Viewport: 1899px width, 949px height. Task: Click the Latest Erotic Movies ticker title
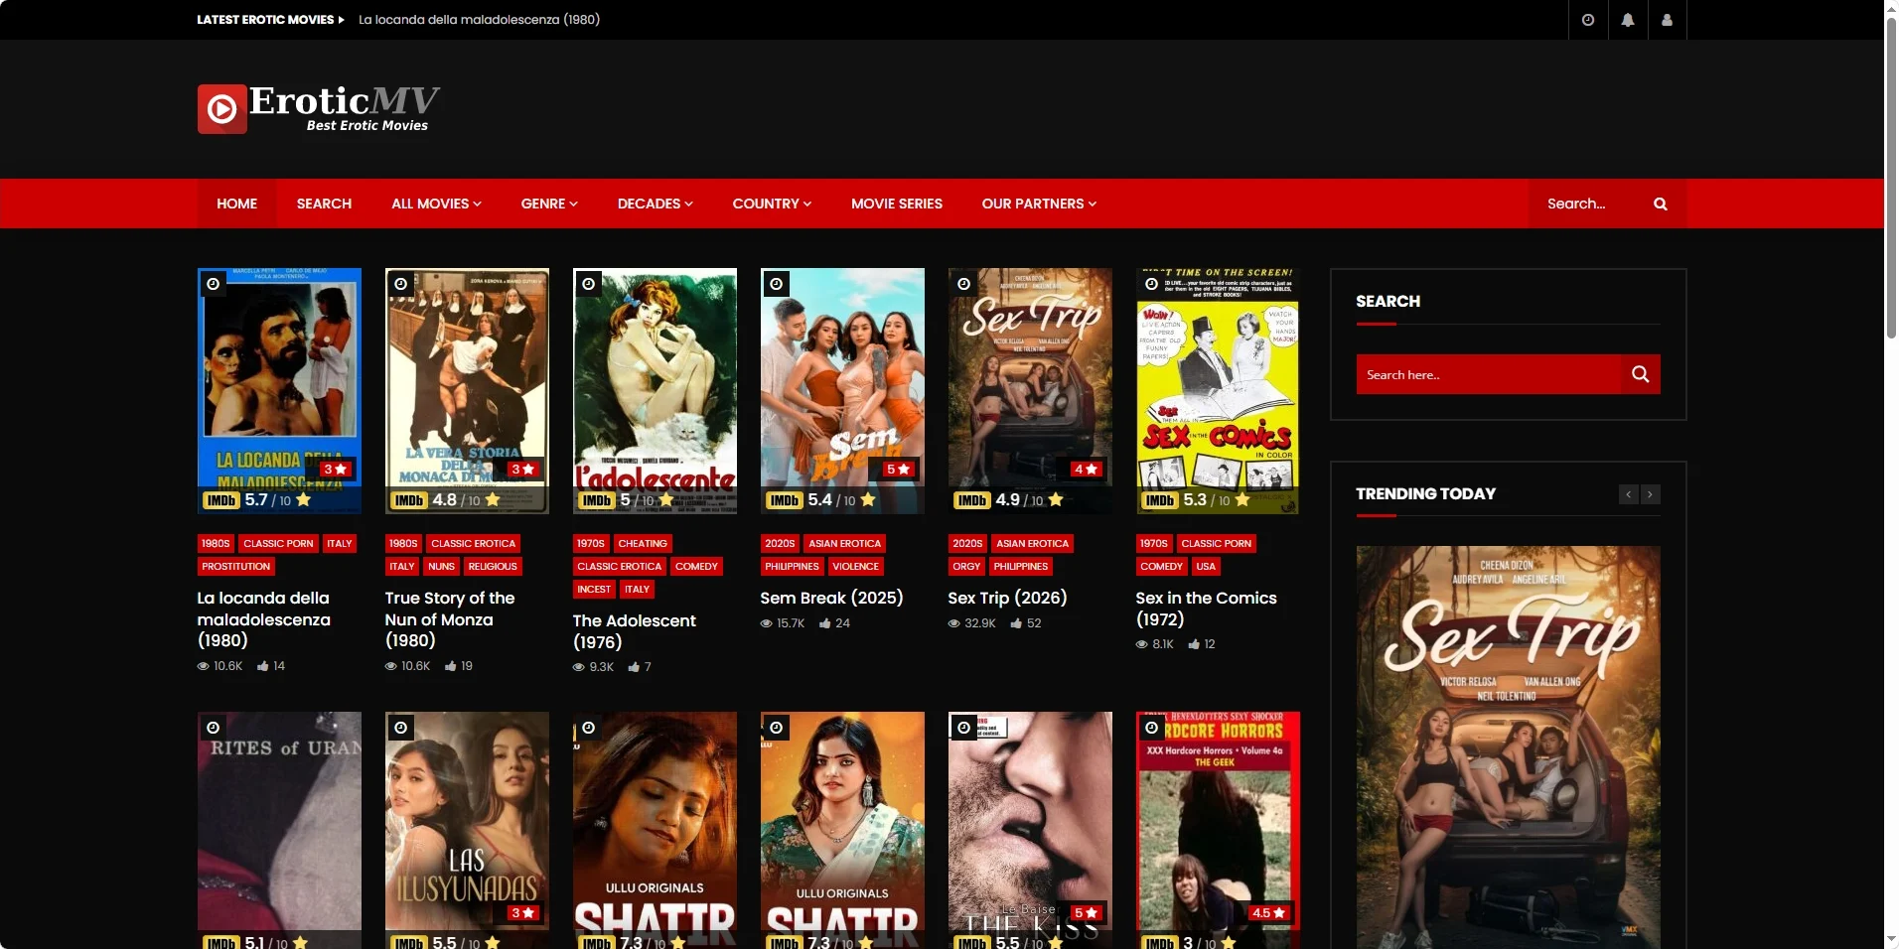[479, 20]
